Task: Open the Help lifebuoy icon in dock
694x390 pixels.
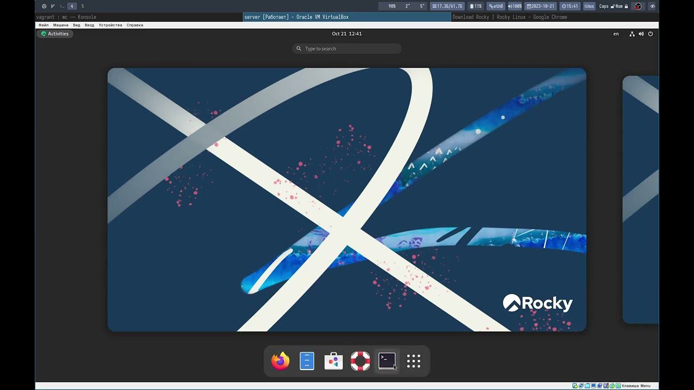Action: (x=360, y=361)
